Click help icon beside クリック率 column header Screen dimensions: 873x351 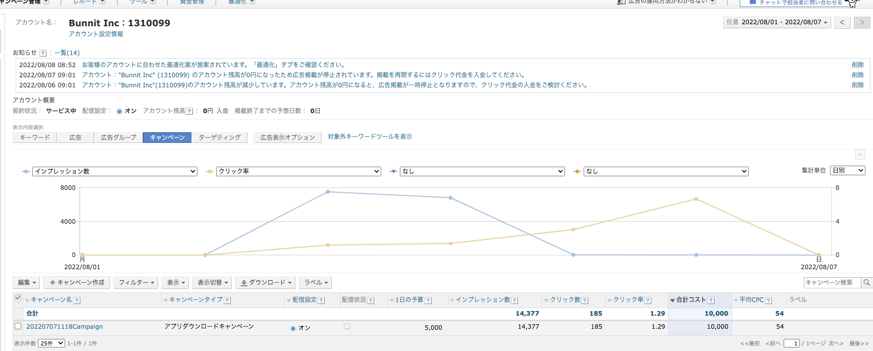coord(648,300)
